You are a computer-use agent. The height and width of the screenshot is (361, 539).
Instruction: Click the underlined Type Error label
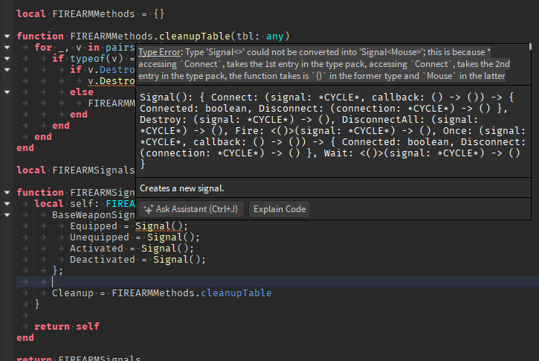[160, 52]
